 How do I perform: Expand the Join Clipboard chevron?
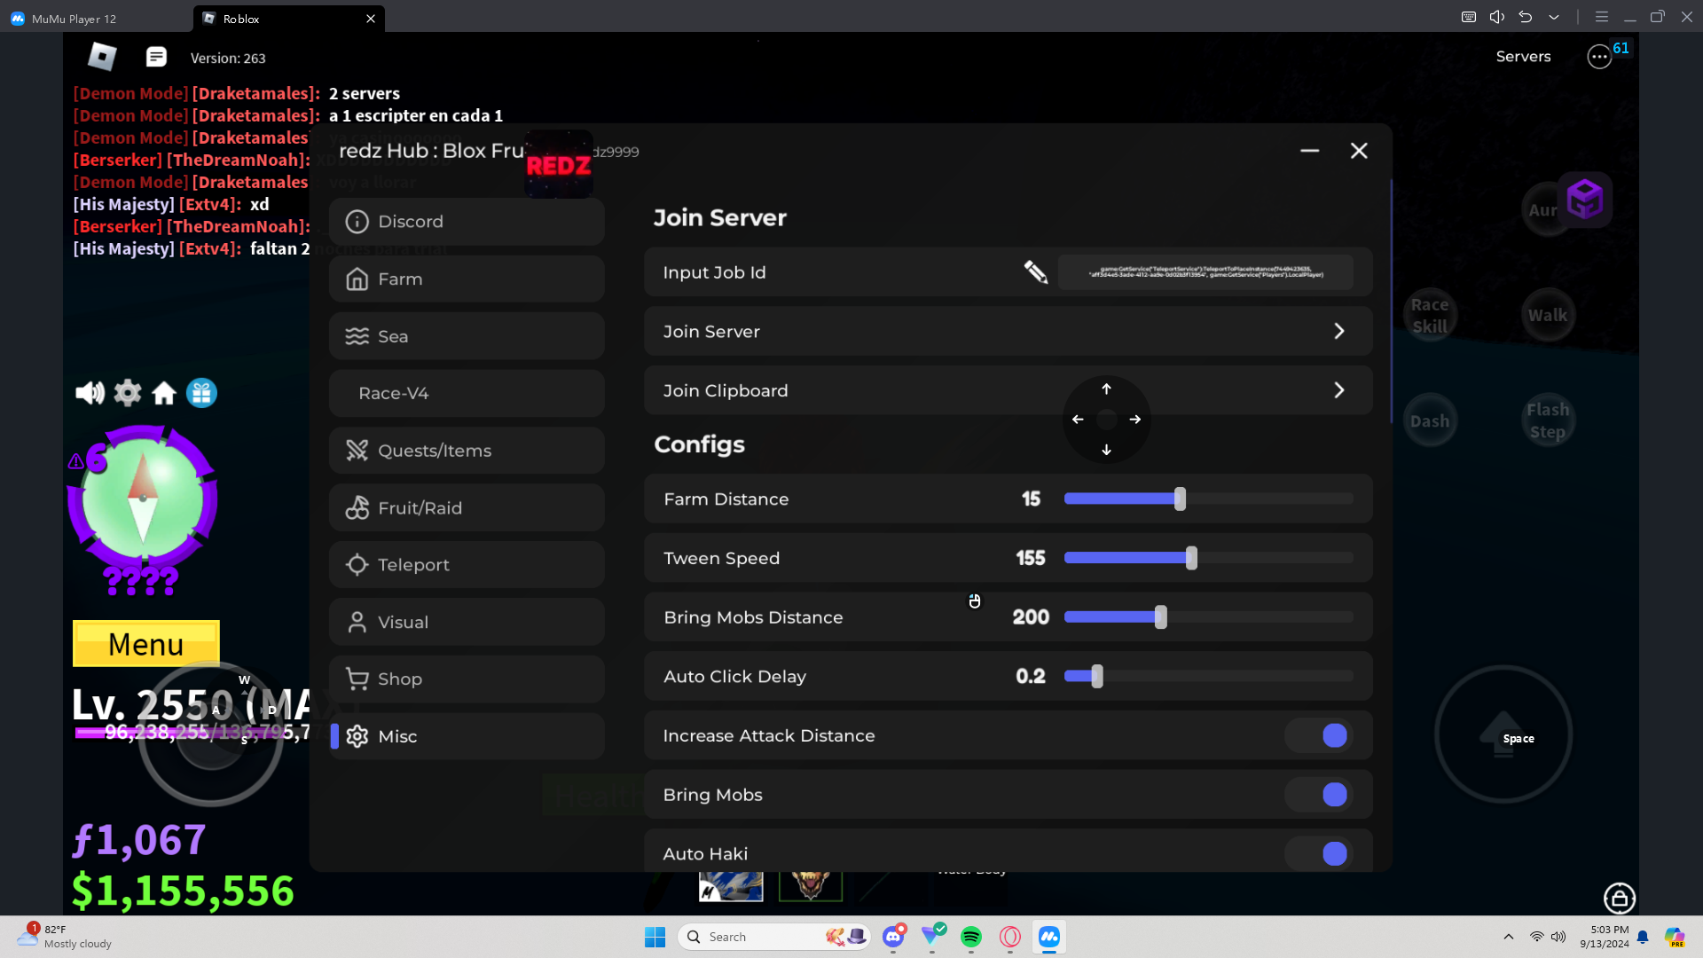pyautogui.click(x=1339, y=390)
